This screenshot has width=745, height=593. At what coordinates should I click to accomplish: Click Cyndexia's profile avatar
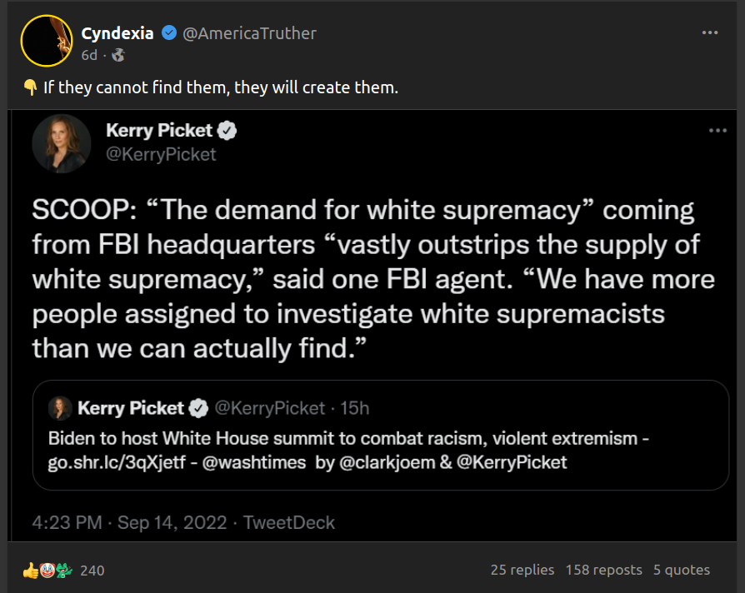(46, 41)
